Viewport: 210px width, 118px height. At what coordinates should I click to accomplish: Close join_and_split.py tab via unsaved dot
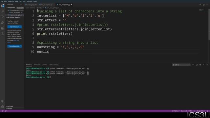[71, 5]
